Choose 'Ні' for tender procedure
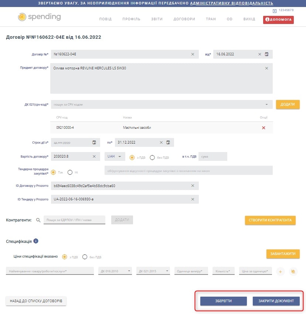306x314 pixels. [x=70, y=172]
